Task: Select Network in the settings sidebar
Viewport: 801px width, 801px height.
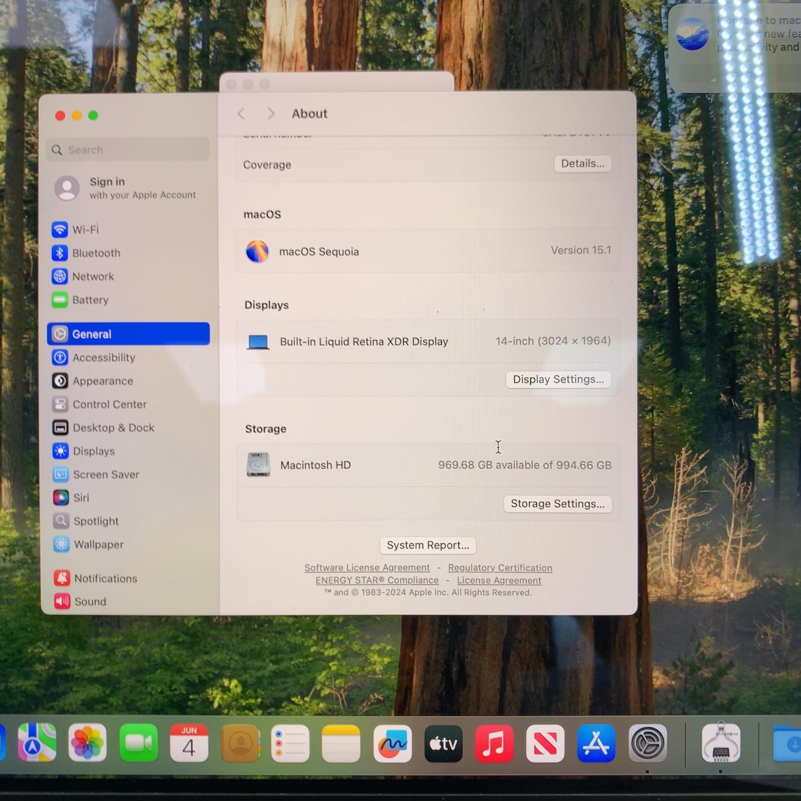Action: pyautogui.click(x=83, y=276)
